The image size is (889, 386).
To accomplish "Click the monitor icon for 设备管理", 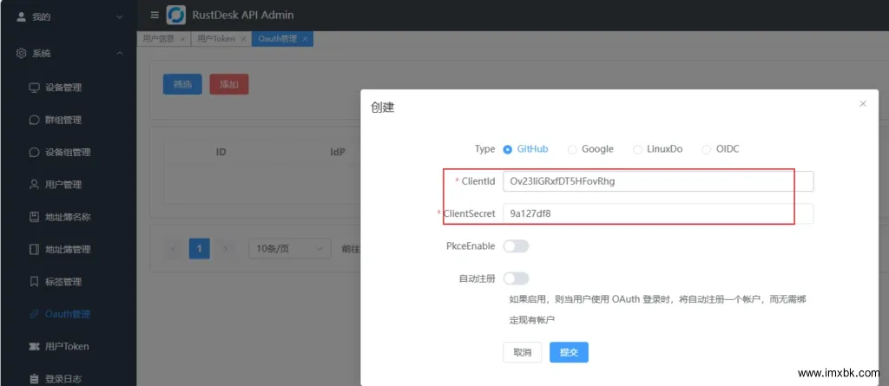I will 34,88.
